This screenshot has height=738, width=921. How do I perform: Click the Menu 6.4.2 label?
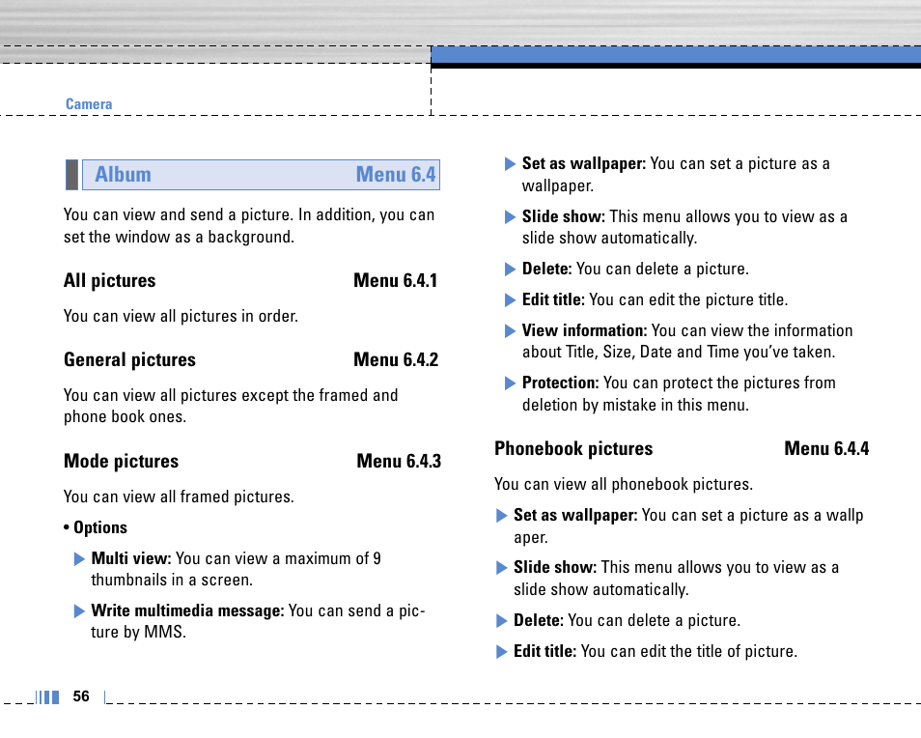(396, 359)
